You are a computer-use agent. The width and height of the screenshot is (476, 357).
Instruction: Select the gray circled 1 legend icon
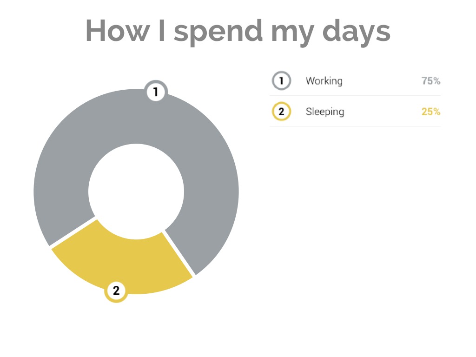pos(281,81)
